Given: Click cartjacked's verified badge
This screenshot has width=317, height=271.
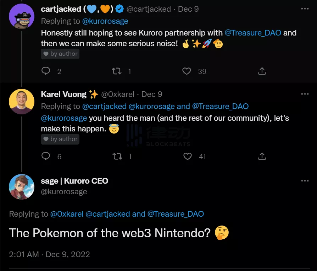Looking at the screenshot, I should pos(119,9).
